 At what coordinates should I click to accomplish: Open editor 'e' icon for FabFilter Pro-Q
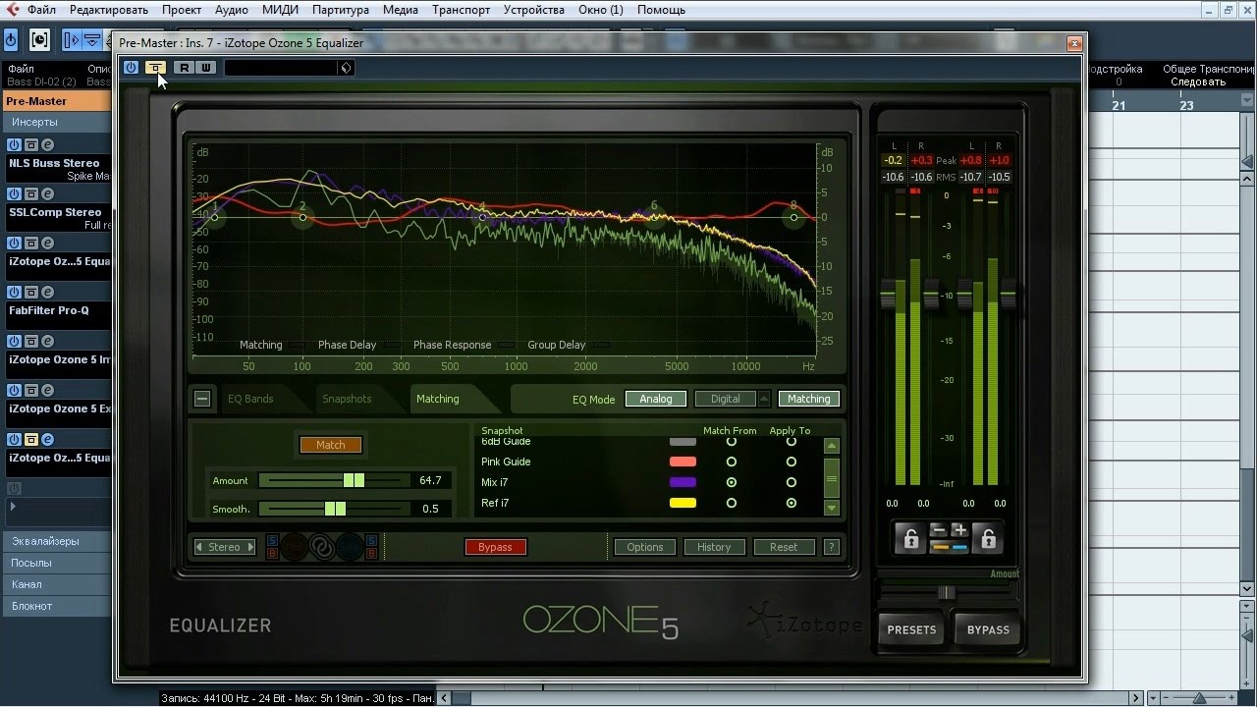(x=46, y=293)
